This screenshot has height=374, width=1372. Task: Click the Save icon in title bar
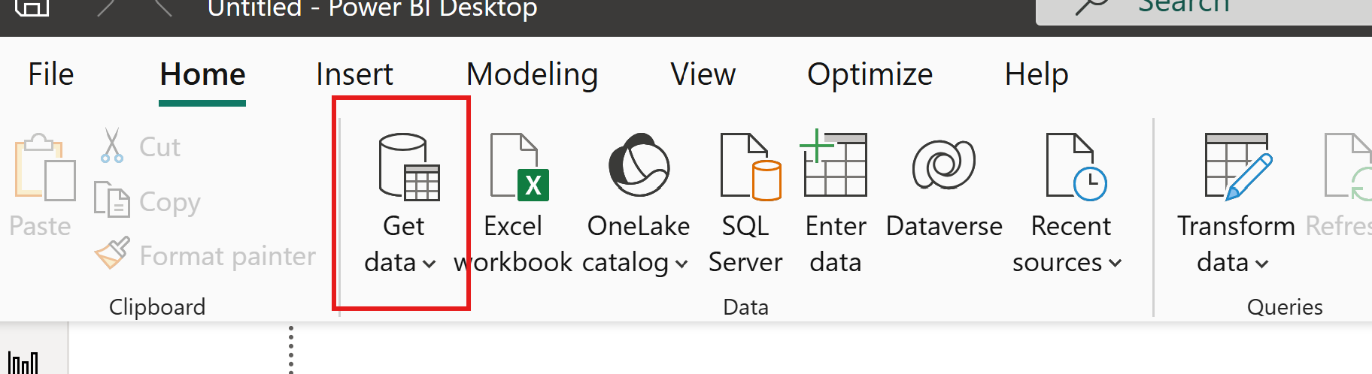tap(32, 8)
